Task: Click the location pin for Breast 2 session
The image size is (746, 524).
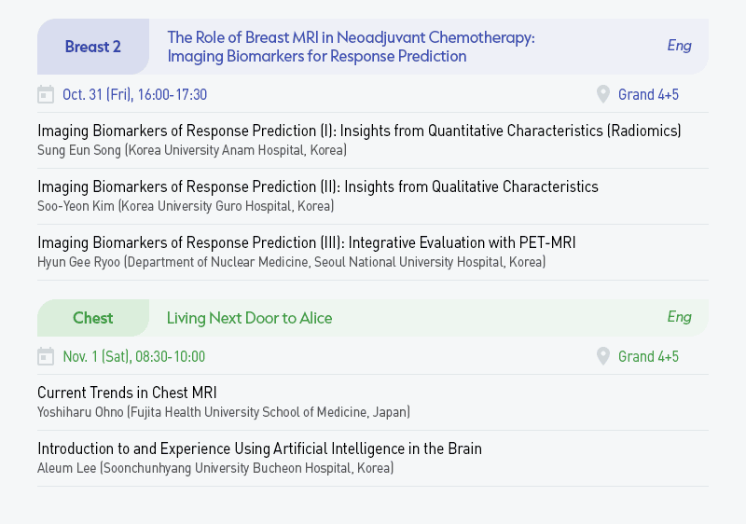Action: point(602,94)
